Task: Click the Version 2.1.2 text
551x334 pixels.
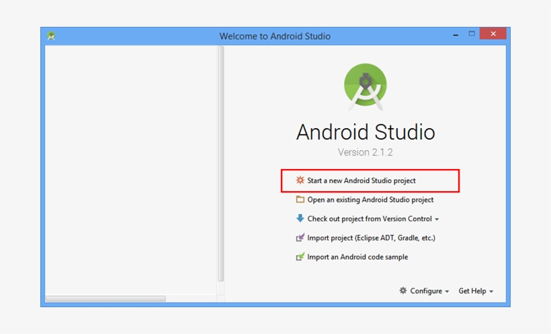Action: 365,152
